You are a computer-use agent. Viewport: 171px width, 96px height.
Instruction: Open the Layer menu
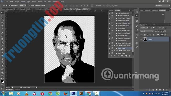click(x=23, y=2)
